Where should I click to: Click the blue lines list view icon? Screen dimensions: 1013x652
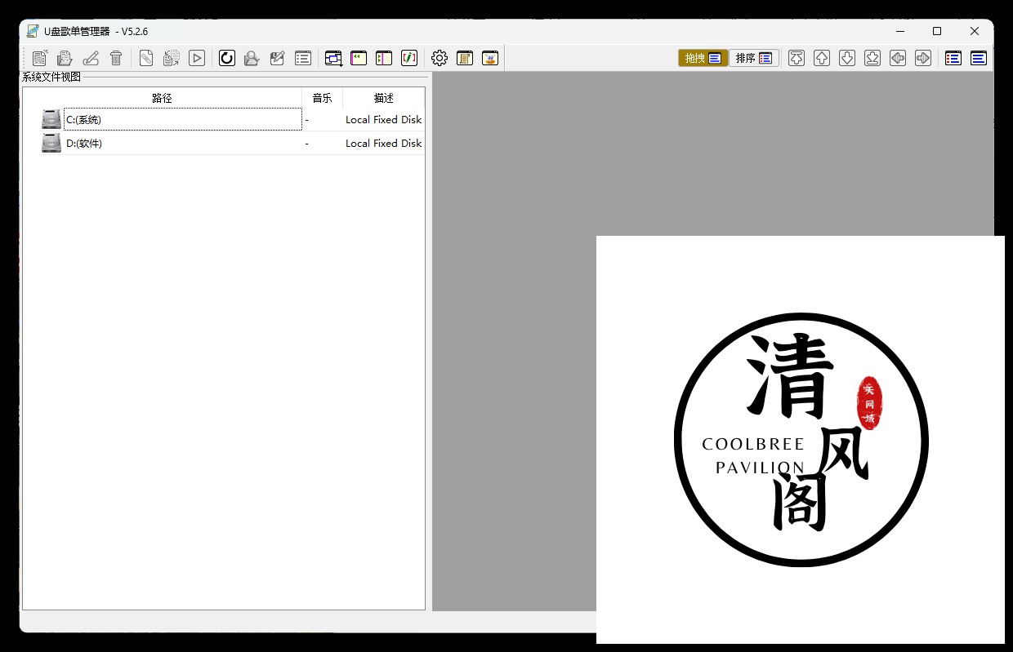point(979,58)
